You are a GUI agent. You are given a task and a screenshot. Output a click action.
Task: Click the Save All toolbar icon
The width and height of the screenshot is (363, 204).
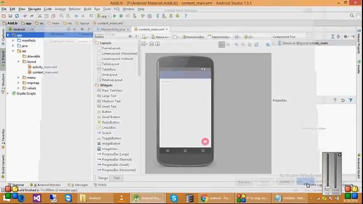click(10, 16)
